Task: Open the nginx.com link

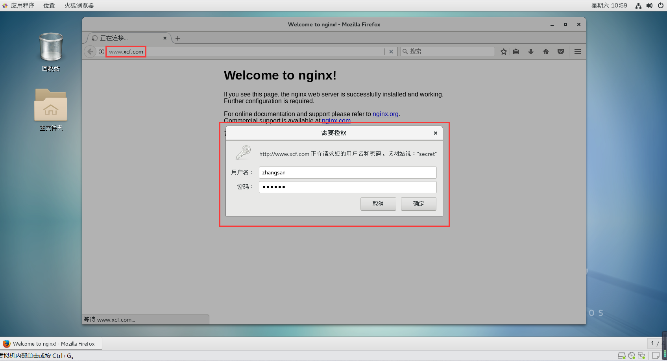Action: pos(336,121)
